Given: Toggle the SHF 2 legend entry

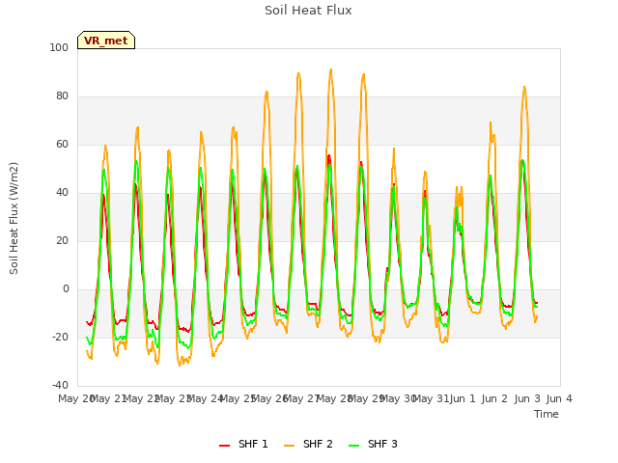Looking at the screenshot, I should tap(308, 444).
